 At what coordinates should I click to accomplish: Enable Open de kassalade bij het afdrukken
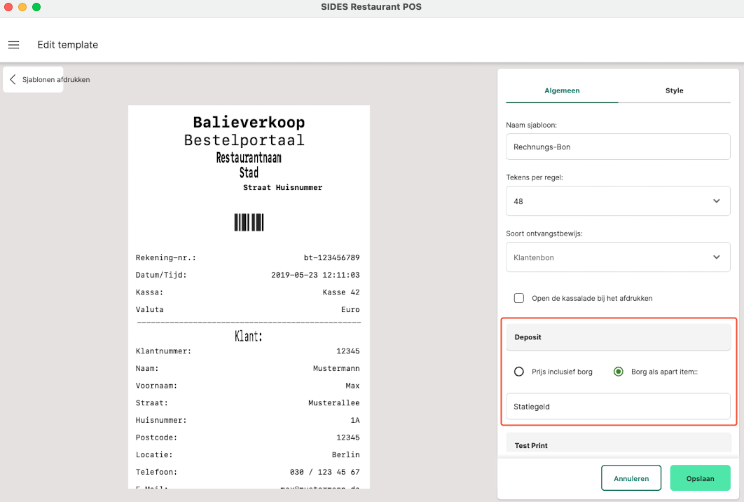519,298
